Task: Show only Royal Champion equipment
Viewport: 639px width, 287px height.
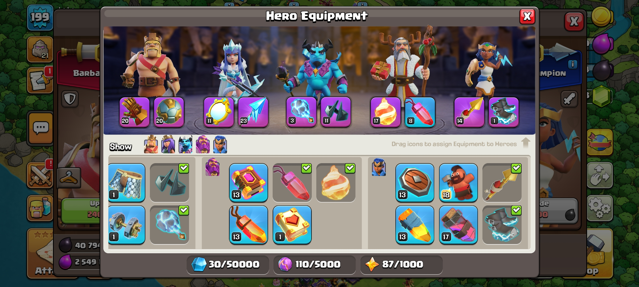Action: coord(220,144)
